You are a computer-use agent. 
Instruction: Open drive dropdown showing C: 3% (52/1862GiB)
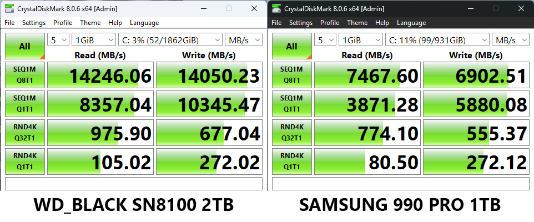pyautogui.click(x=170, y=40)
